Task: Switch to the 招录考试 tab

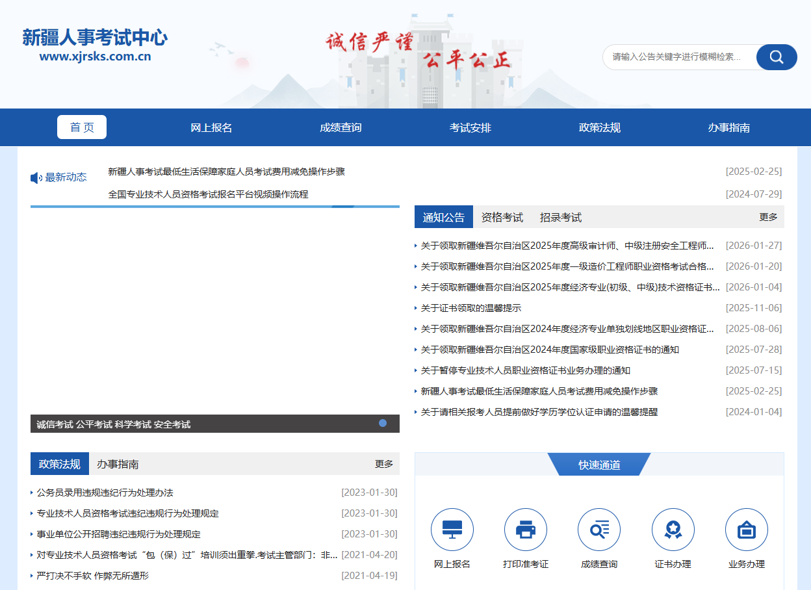Action: (560, 218)
